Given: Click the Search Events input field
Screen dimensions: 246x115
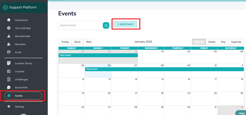Looking at the screenshot, I should (x=80, y=25).
